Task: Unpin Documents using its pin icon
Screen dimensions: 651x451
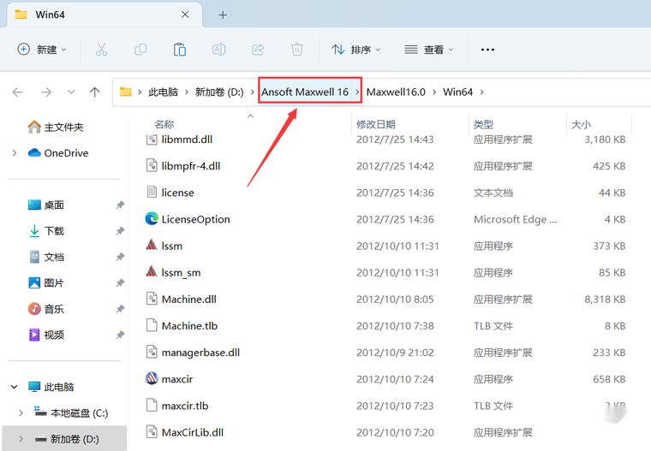Action: tap(120, 258)
